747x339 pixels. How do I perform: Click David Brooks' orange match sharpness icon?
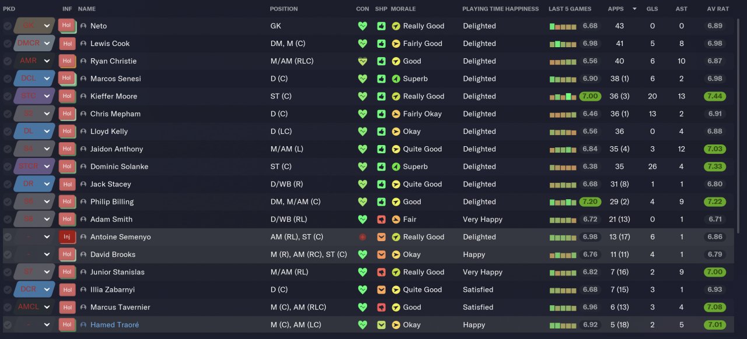click(x=381, y=255)
